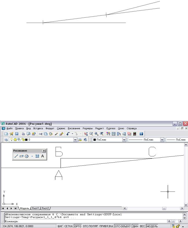The image size is (188, 228).
Task: Click the Zoom Previous icon
Action: (101, 134)
